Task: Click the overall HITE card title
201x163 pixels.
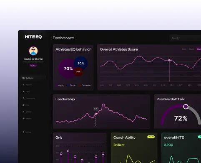Action: click(x=174, y=138)
